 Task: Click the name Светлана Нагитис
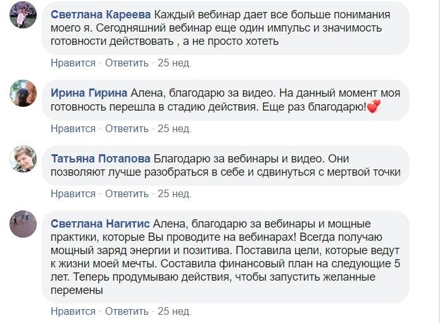100,224
